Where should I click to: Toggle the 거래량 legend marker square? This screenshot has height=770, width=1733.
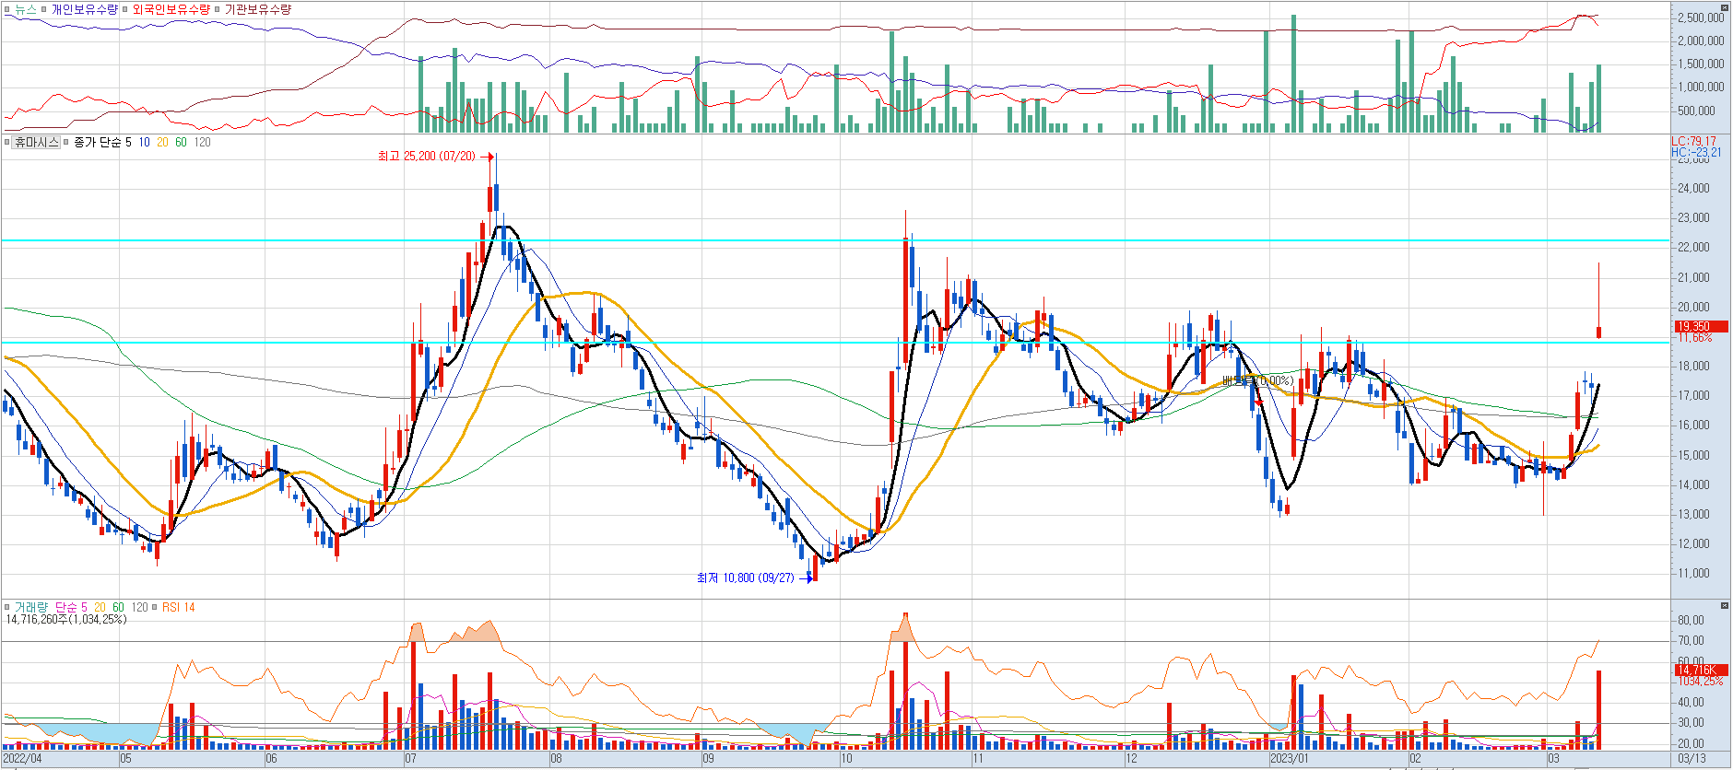(7, 607)
